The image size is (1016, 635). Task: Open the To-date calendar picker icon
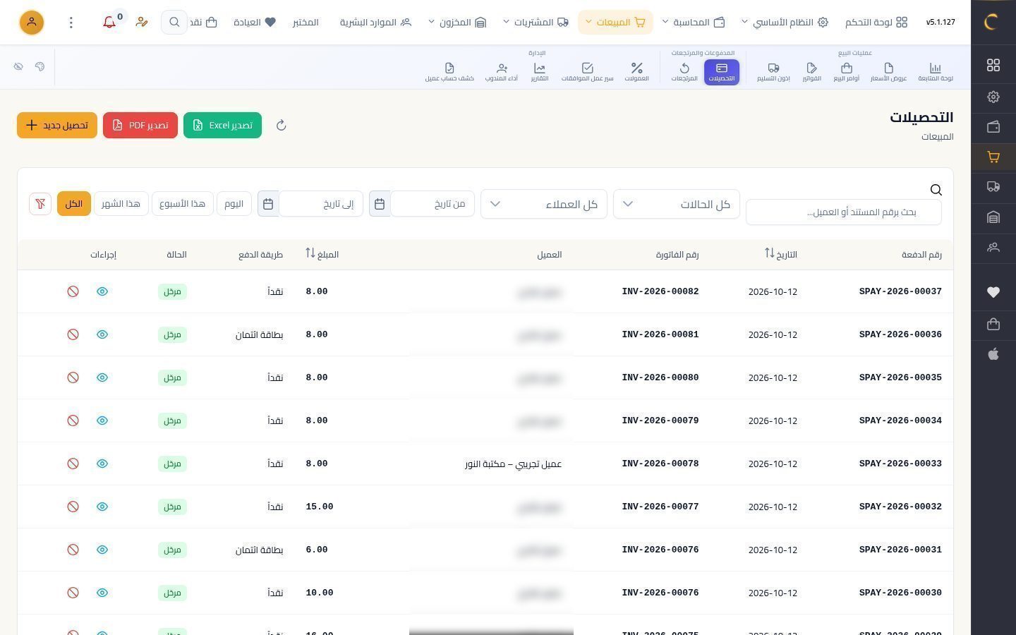pos(268,204)
